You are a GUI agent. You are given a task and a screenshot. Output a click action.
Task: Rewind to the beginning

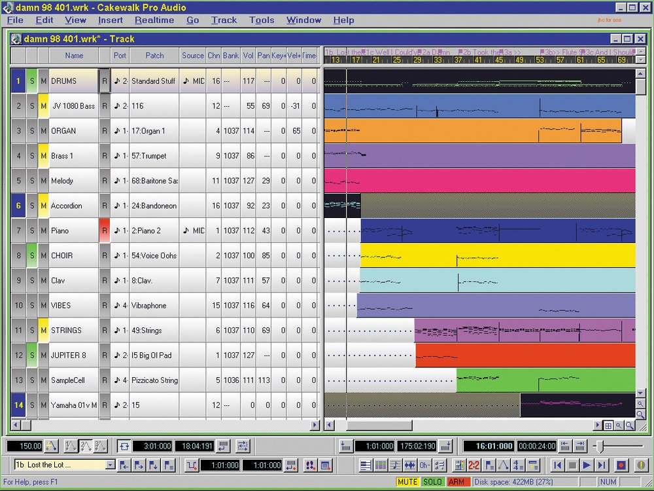click(558, 465)
